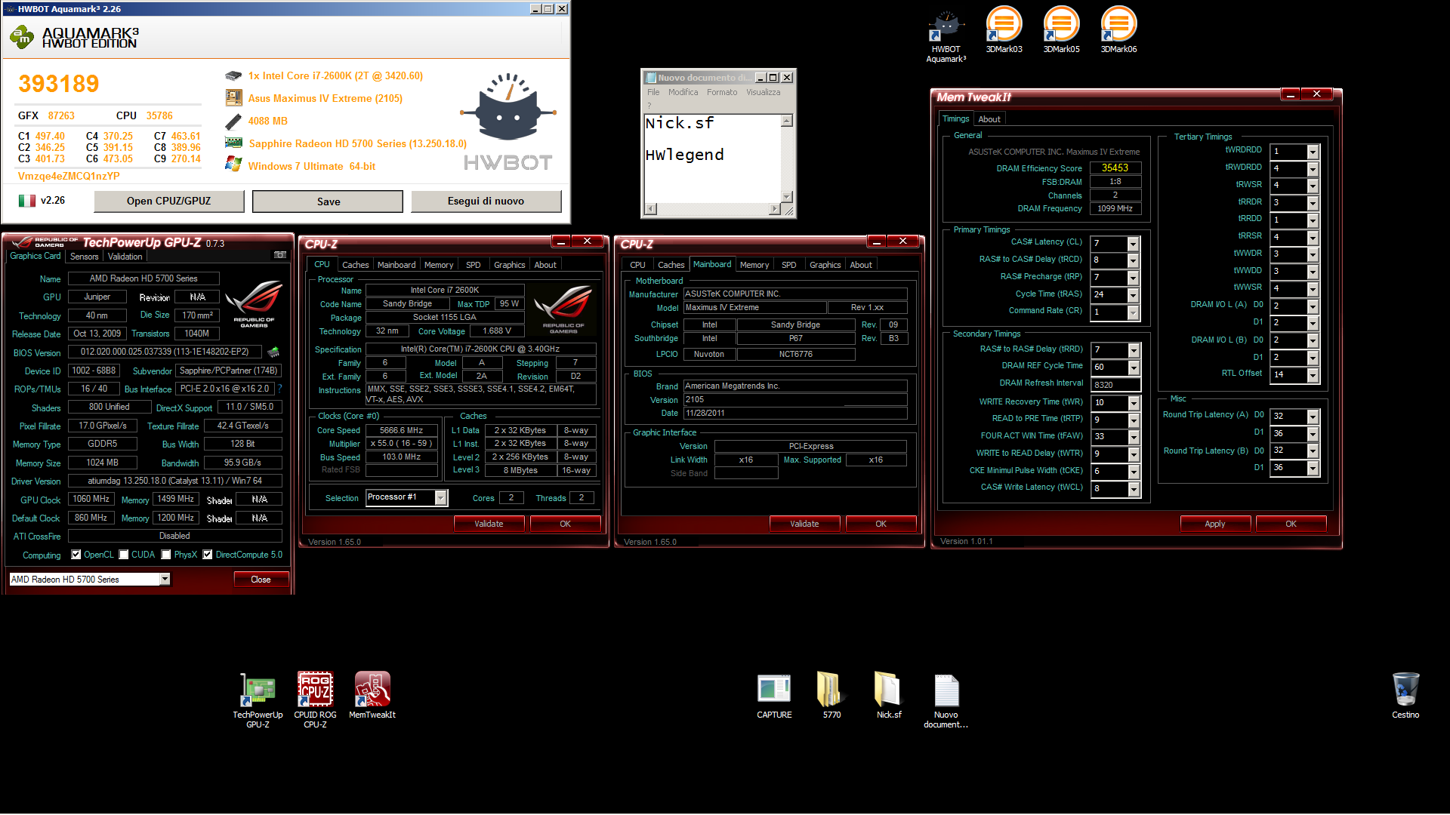The width and height of the screenshot is (1450, 815).
Task: Open CPUID ROG CPU-Z desktop icon
Action: pyautogui.click(x=315, y=700)
